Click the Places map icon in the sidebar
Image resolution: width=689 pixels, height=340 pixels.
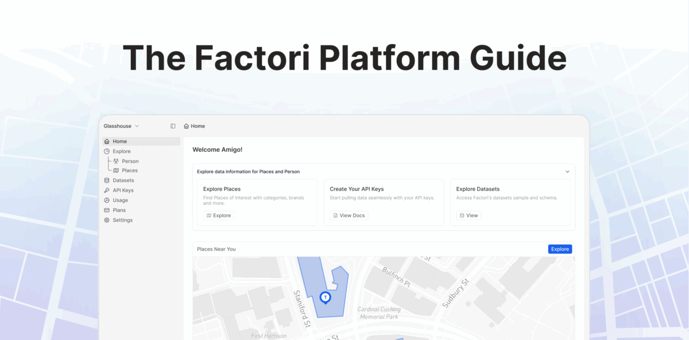[115, 170]
